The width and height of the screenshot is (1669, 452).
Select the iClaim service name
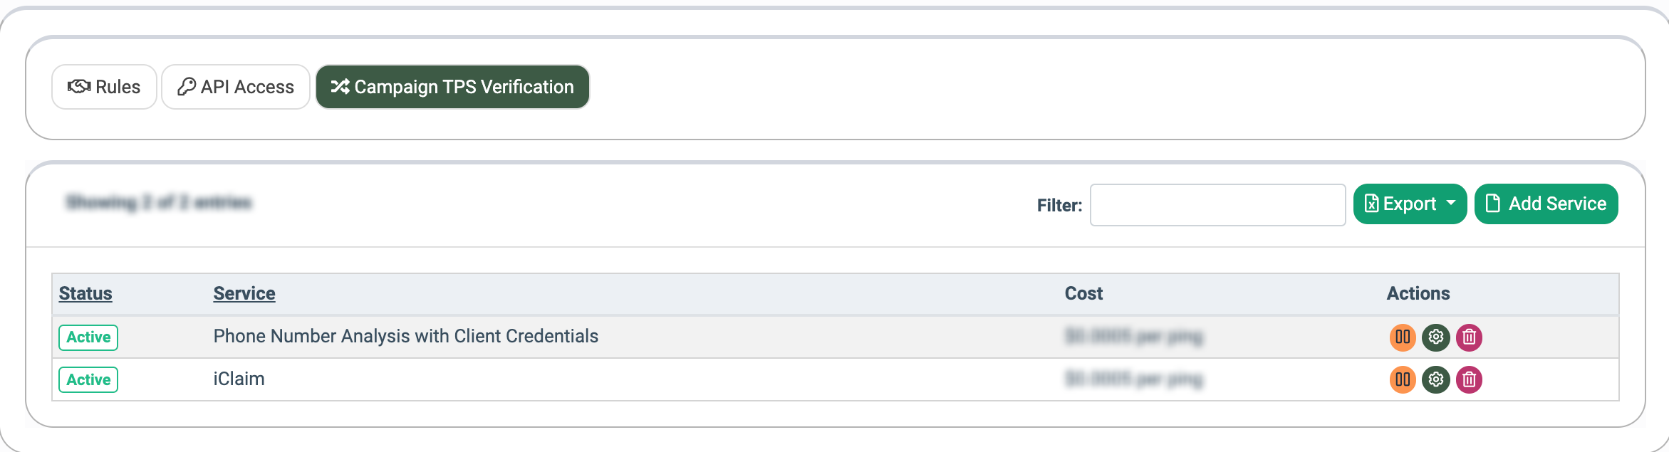coord(239,379)
